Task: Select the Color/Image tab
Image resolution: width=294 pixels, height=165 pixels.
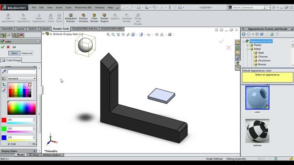Action: click(x=11, y=60)
